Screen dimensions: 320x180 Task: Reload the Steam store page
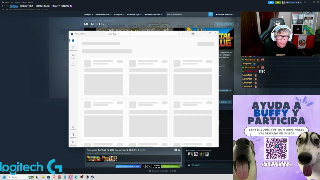(3, 9)
